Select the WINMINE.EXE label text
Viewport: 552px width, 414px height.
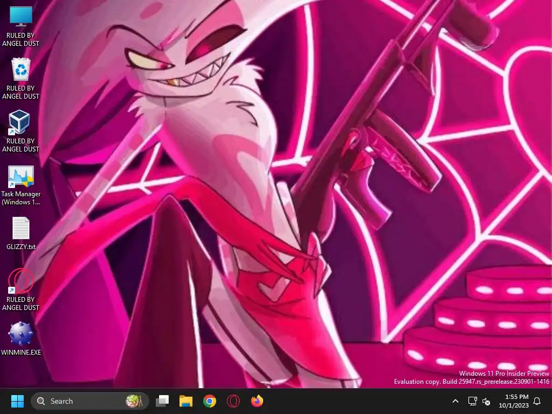pyautogui.click(x=21, y=353)
